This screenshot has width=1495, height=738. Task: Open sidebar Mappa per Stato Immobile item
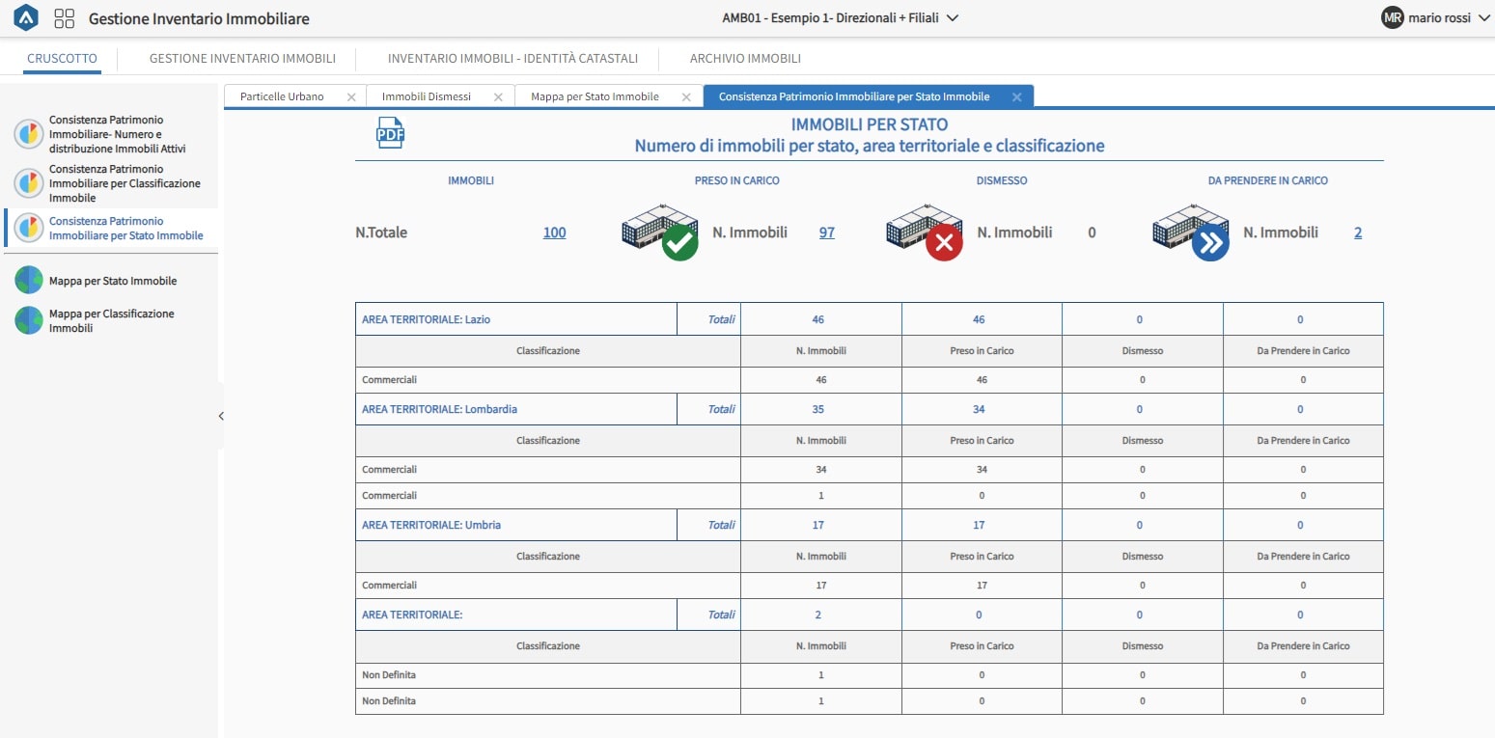coord(113,281)
